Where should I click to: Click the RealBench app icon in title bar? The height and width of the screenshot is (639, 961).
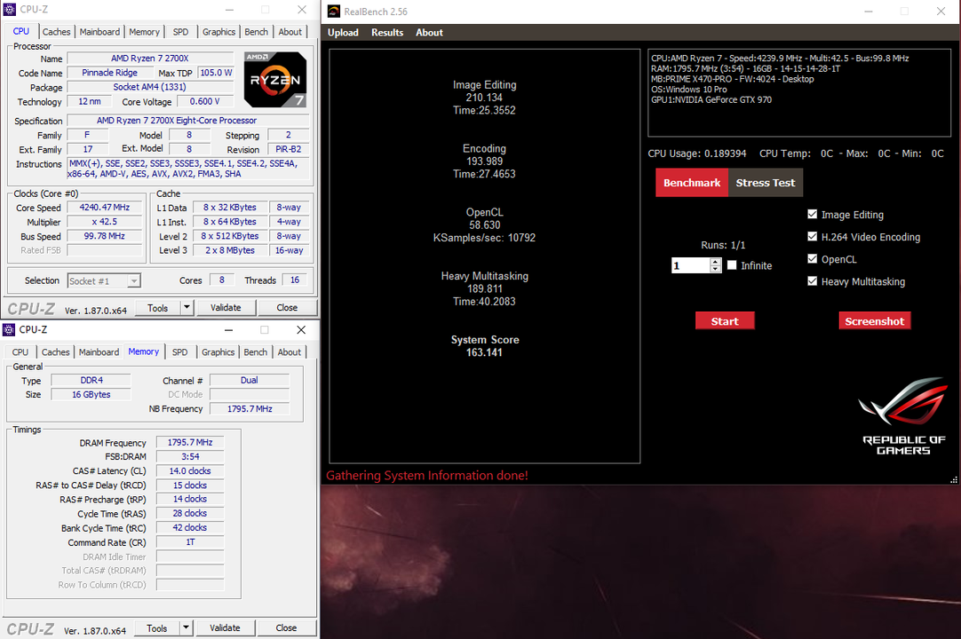[x=333, y=11]
